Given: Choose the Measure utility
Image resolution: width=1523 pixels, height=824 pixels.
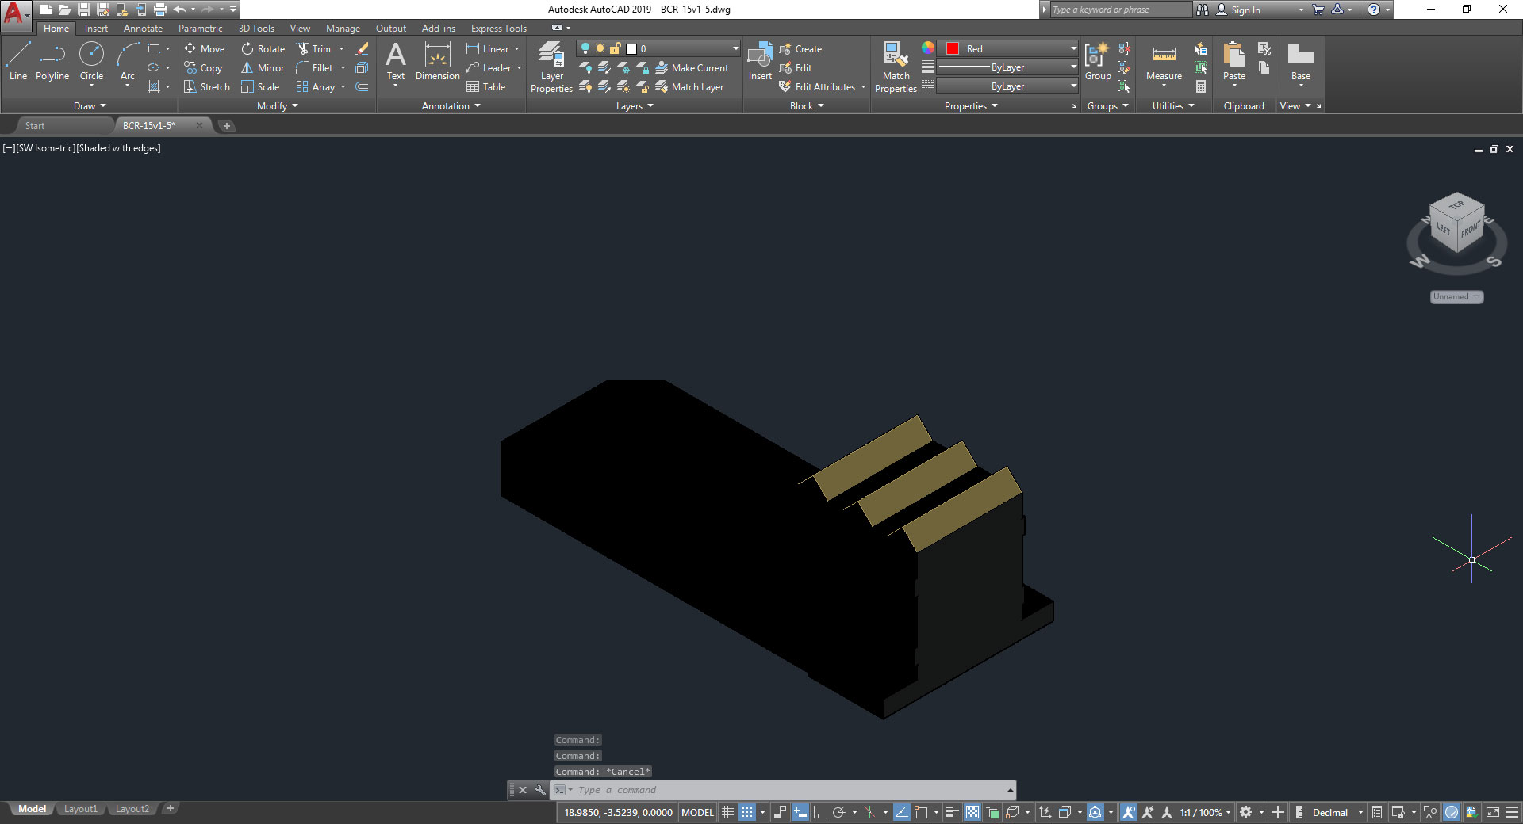Looking at the screenshot, I should coord(1164,62).
